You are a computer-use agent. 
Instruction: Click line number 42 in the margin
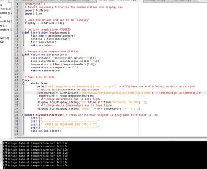pos(17,134)
